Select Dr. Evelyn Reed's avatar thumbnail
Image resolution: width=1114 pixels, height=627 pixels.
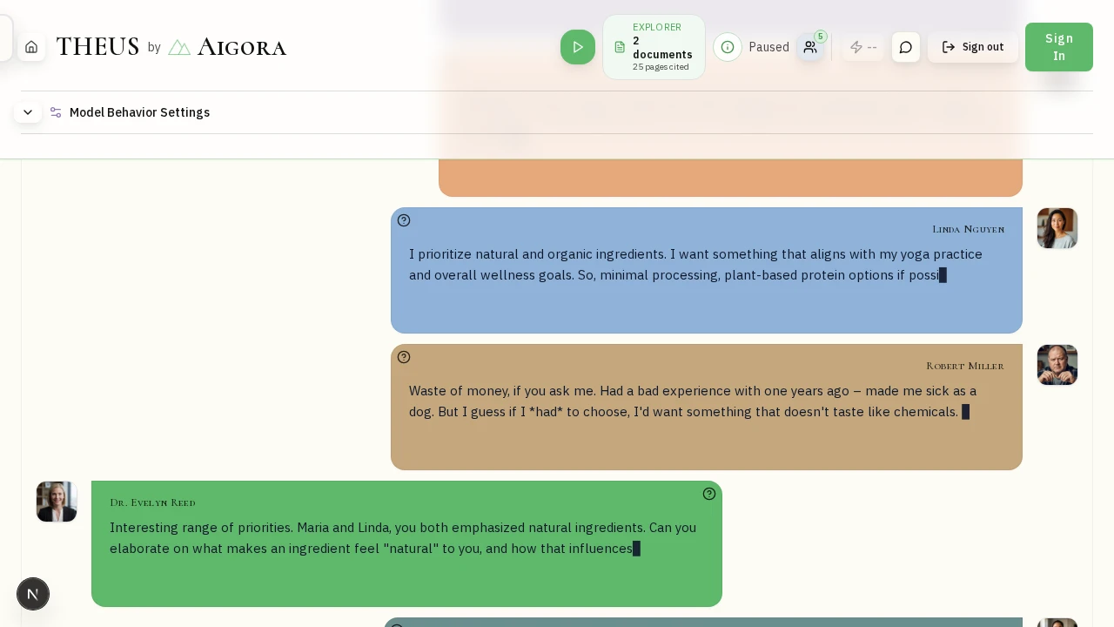(57, 502)
